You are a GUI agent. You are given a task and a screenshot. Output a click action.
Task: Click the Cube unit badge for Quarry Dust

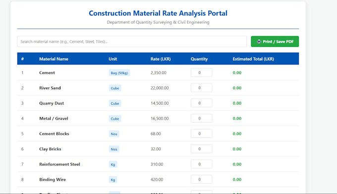click(115, 104)
